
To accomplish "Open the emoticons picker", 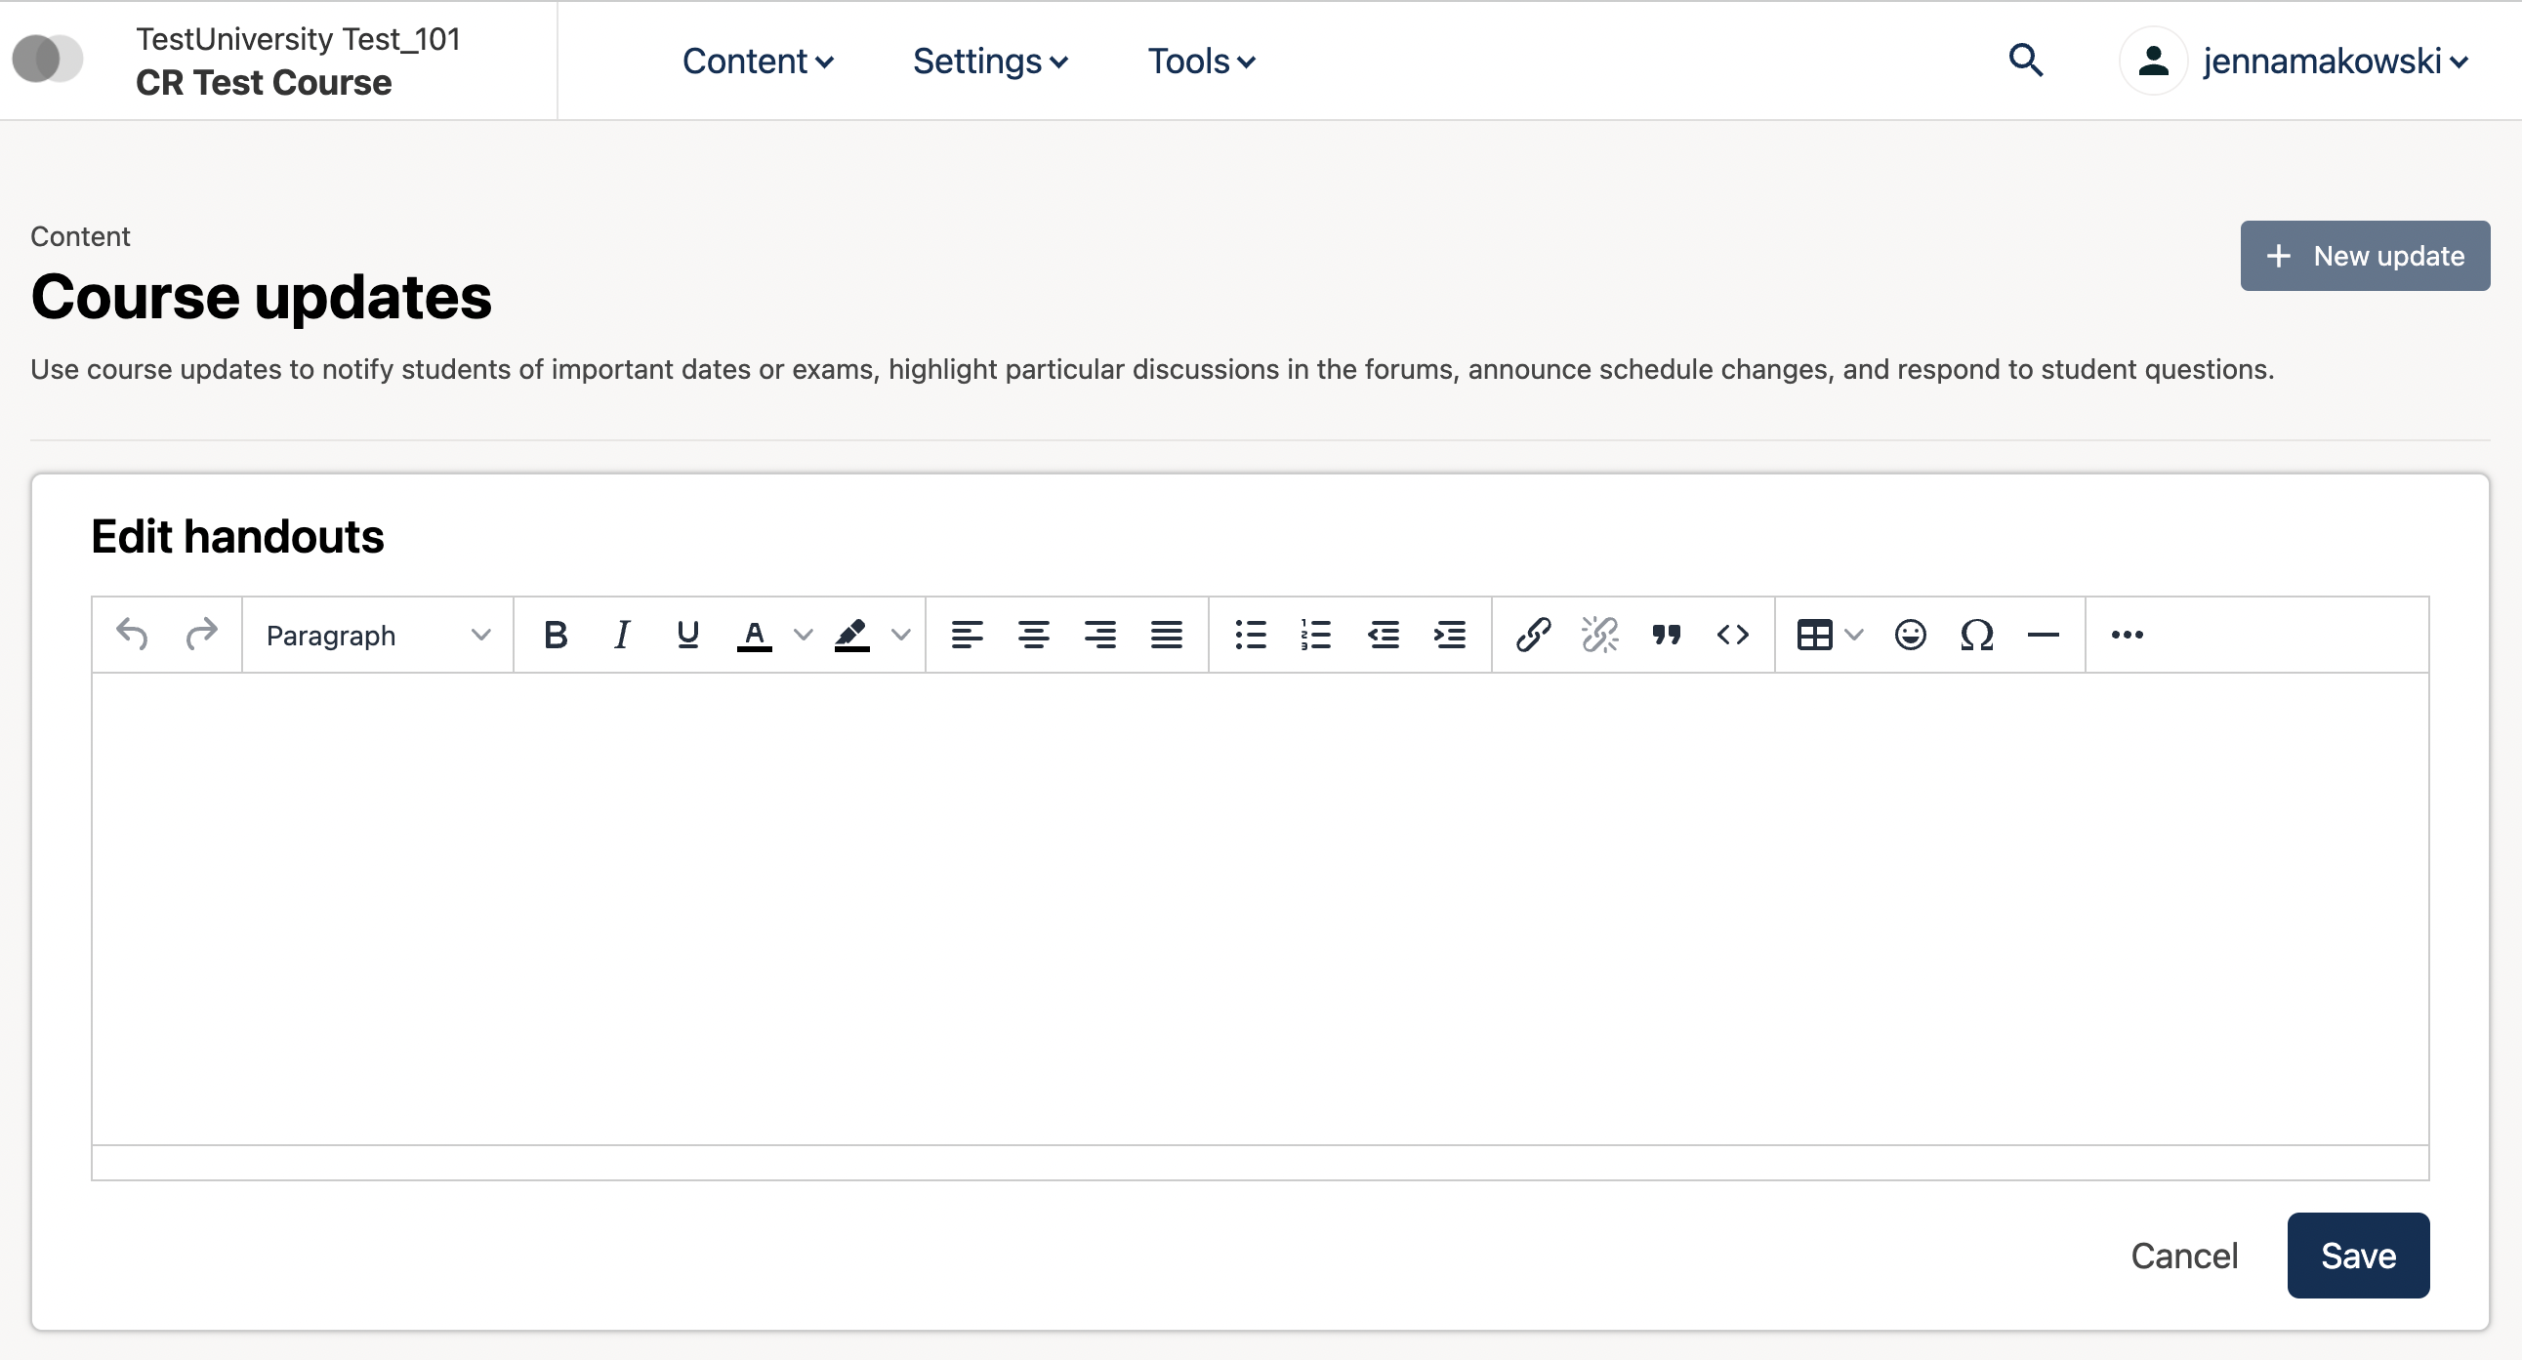I will 1910,635.
